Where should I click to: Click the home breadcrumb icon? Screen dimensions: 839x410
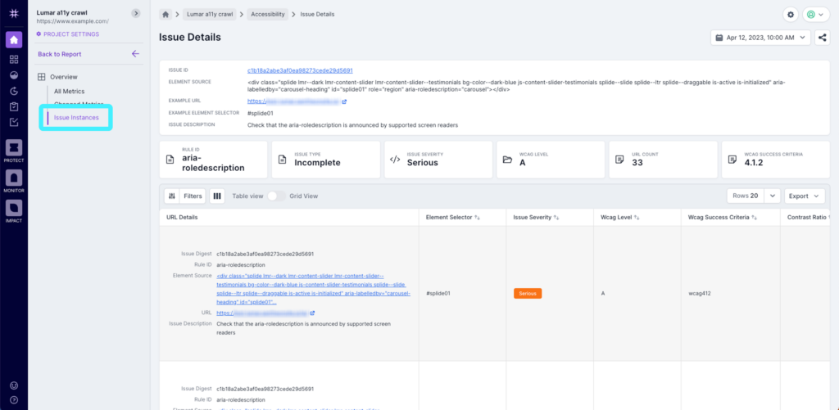166,15
